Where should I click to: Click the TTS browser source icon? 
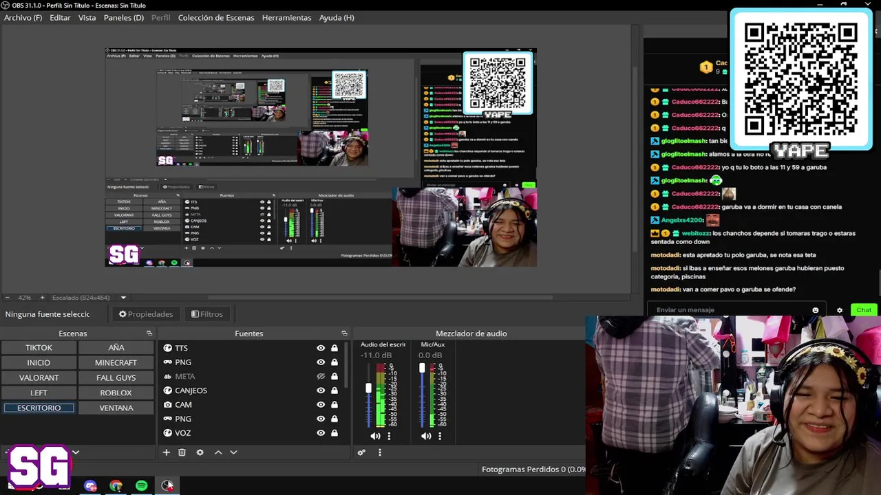pyautogui.click(x=167, y=348)
